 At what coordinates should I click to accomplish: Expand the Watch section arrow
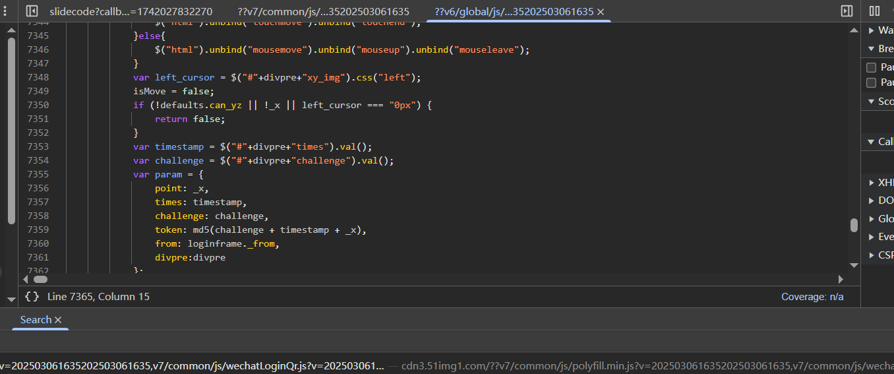coord(871,30)
